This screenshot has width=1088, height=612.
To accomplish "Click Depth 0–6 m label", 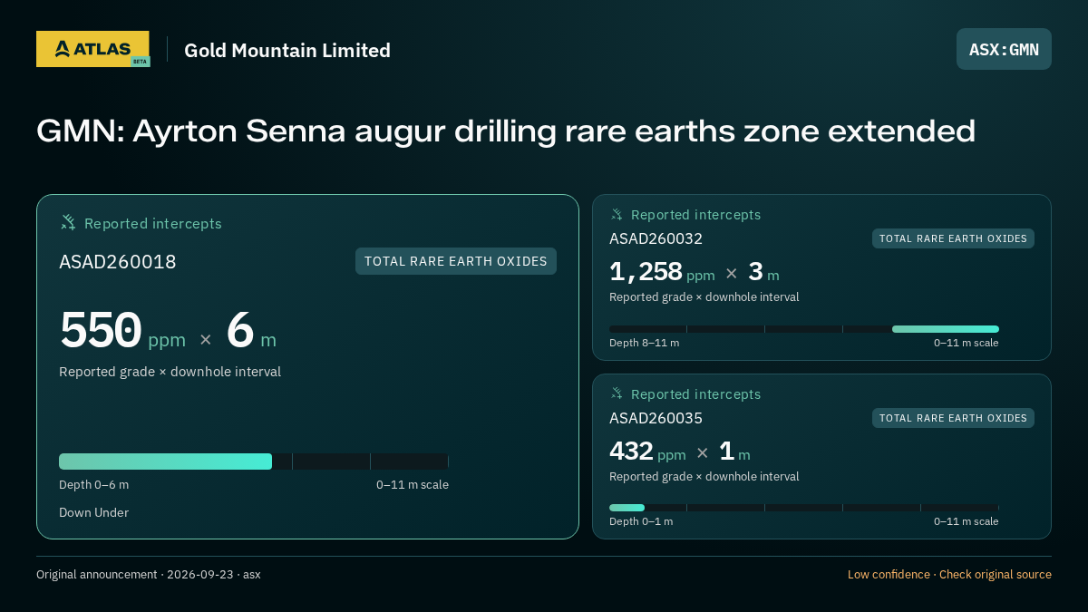I will (x=93, y=484).
